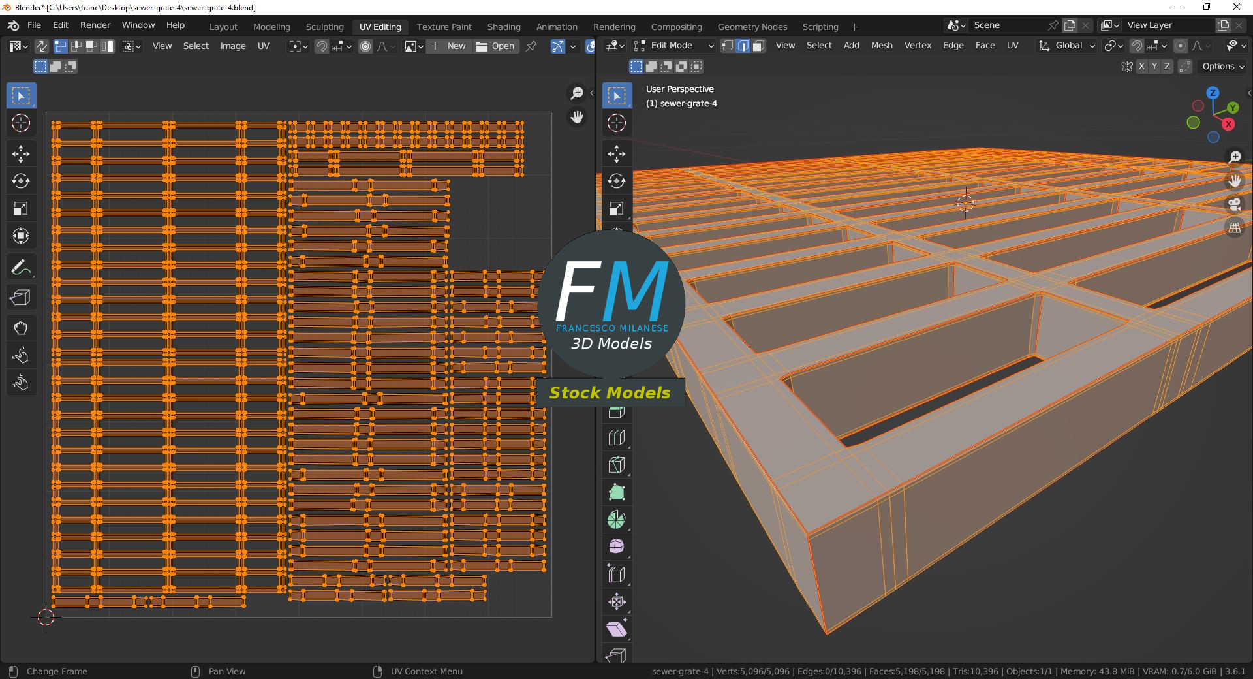Open the Global transform orientation dropdown
The height and width of the screenshot is (679, 1253).
click(1066, 46)
